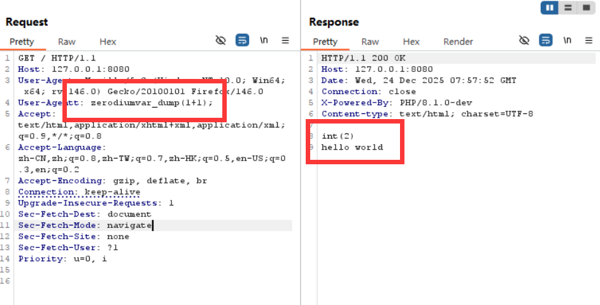
Task: Click 'Sec-Fetch-Dest: document' line
Action: click(85, 214)
